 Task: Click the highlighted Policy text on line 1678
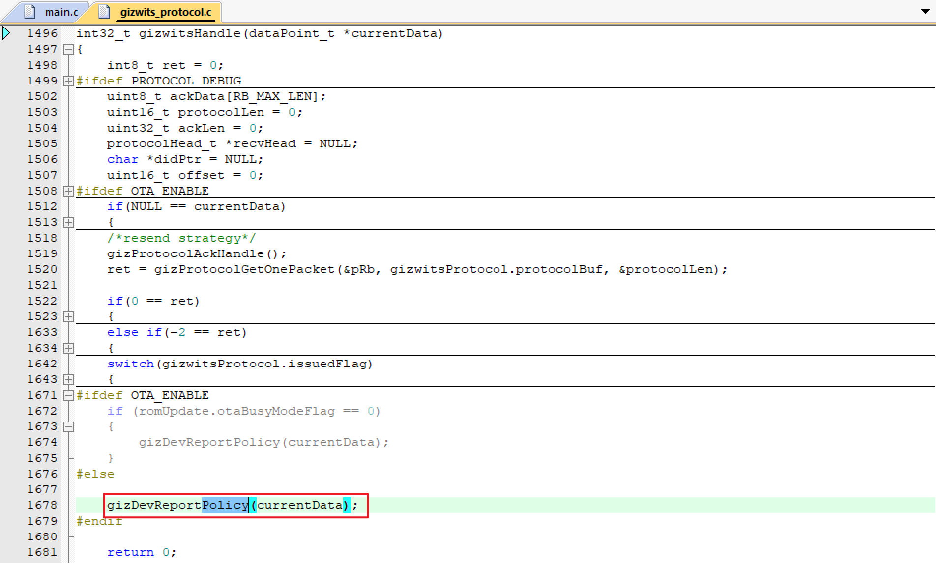tap(225, 505)
